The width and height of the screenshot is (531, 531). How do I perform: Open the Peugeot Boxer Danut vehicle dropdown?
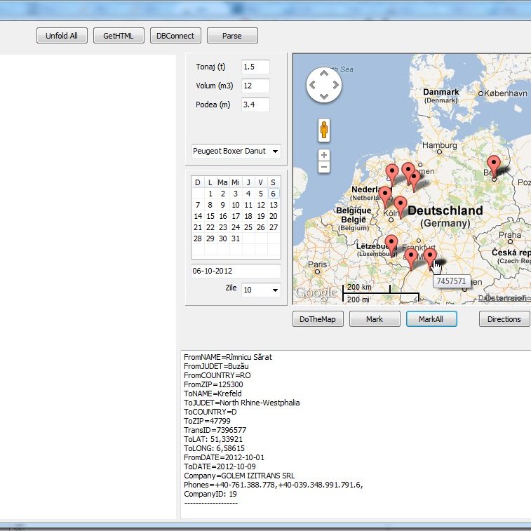(236, 151)
